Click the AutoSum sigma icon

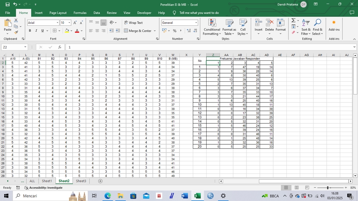click(x=293, y=21)
